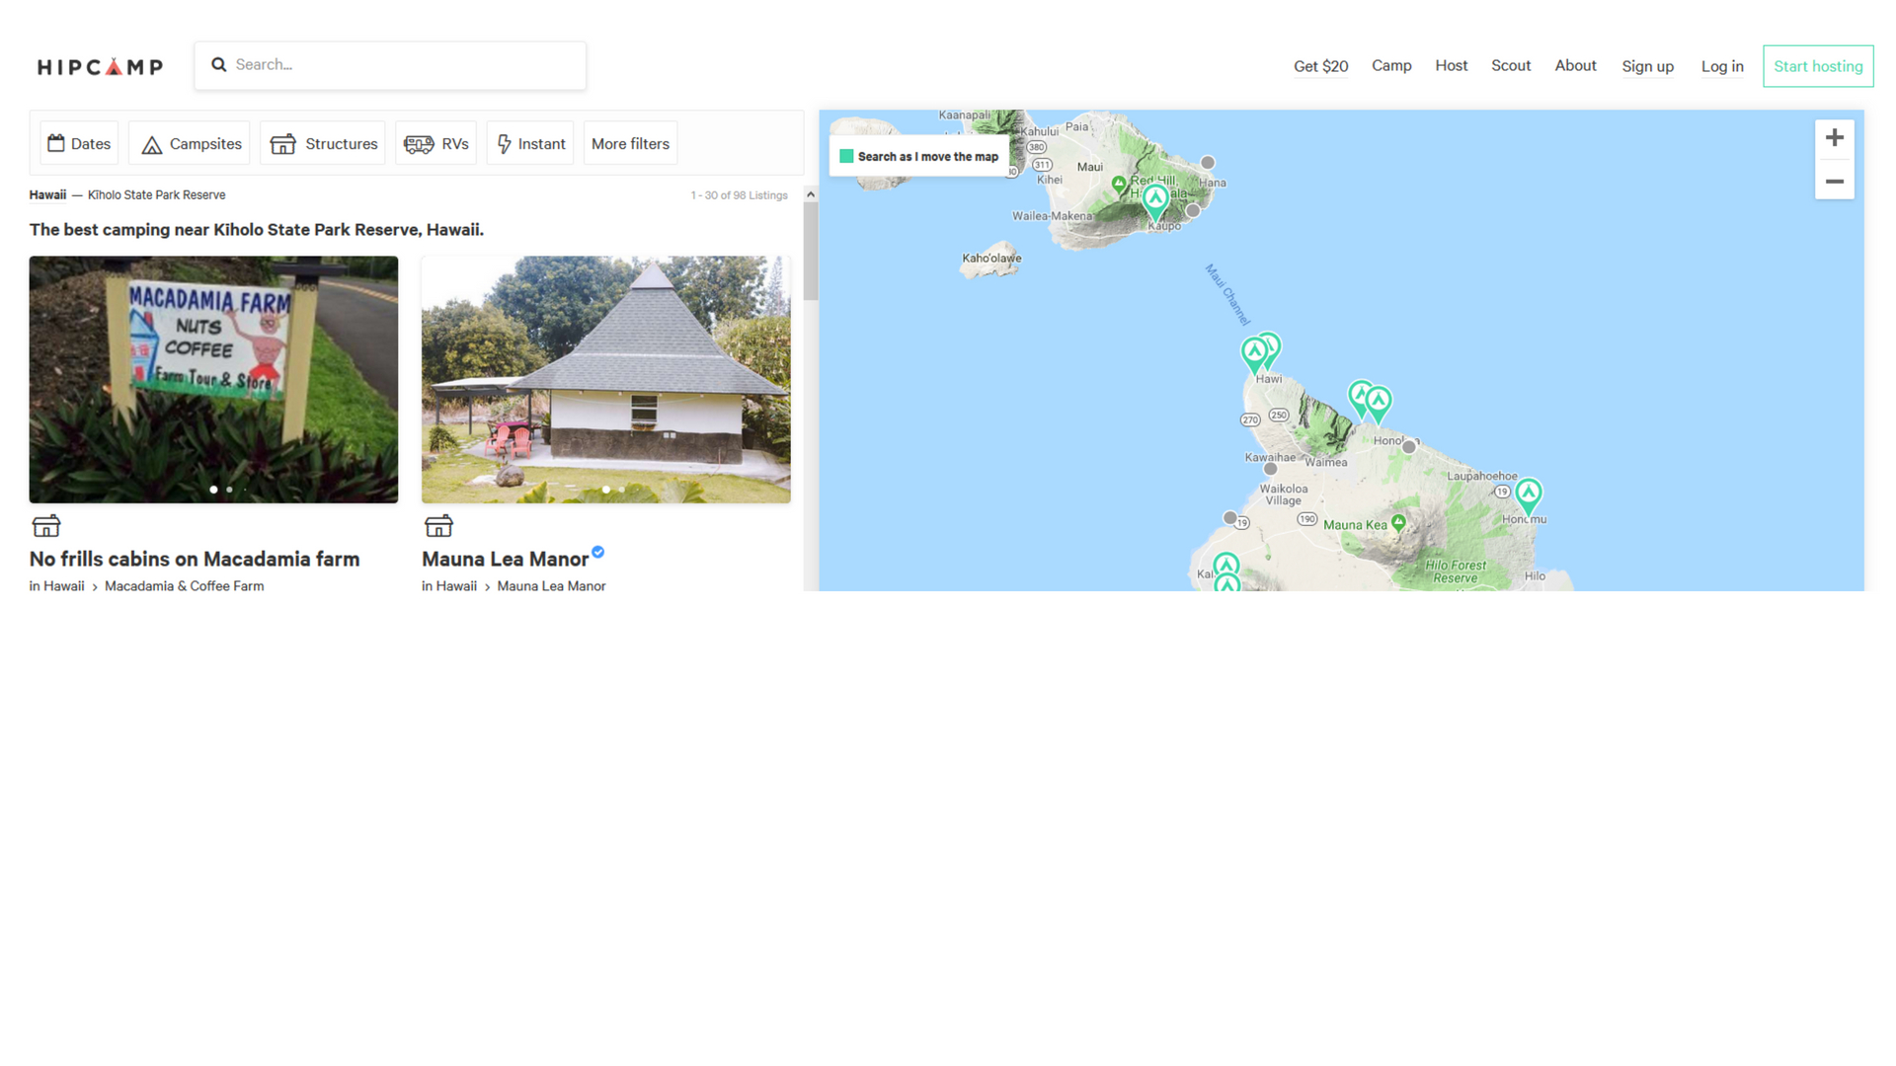Click structure icon under Macadamia farm photo
The height and width of the screenshot is (1066, 1896).
[x=46, y=525]
